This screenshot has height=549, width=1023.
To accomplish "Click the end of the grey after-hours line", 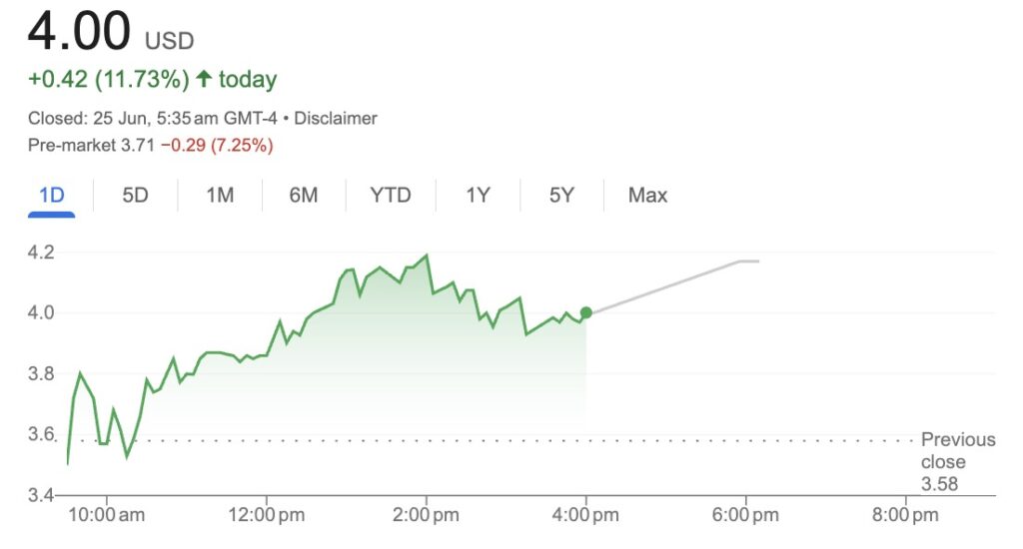I will [x=758, y=262].
